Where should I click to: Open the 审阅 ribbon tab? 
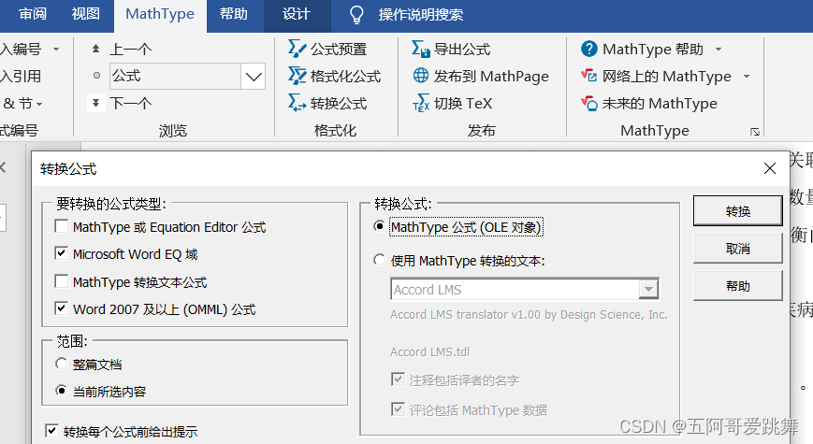[x=33, y=14]
